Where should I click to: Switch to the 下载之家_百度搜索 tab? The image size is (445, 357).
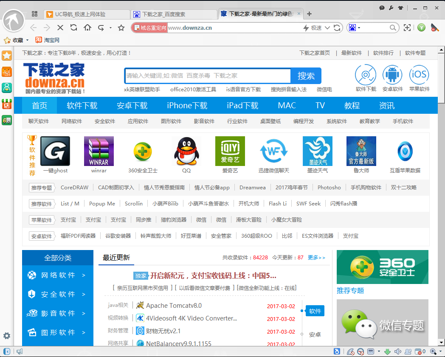[174, 14]
